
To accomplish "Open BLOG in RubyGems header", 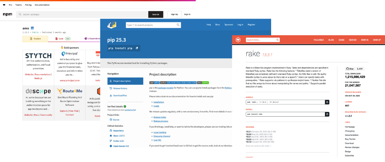I will [x=331, y=40].
